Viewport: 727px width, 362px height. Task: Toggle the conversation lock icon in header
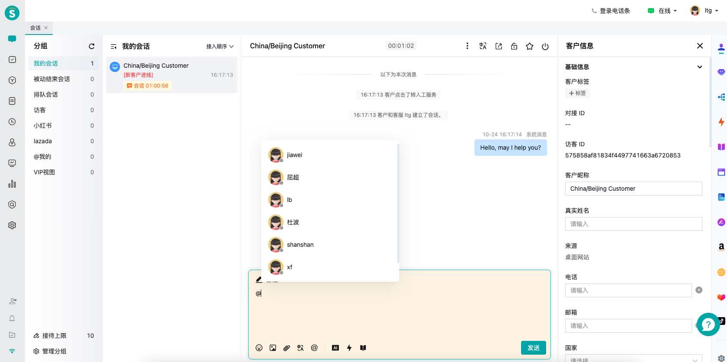514,46
